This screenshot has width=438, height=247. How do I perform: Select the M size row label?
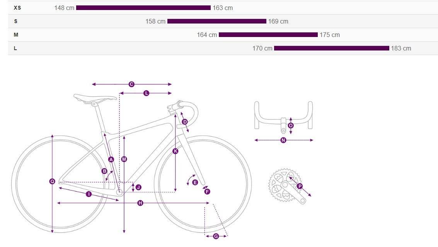click(x=16, y=35)
